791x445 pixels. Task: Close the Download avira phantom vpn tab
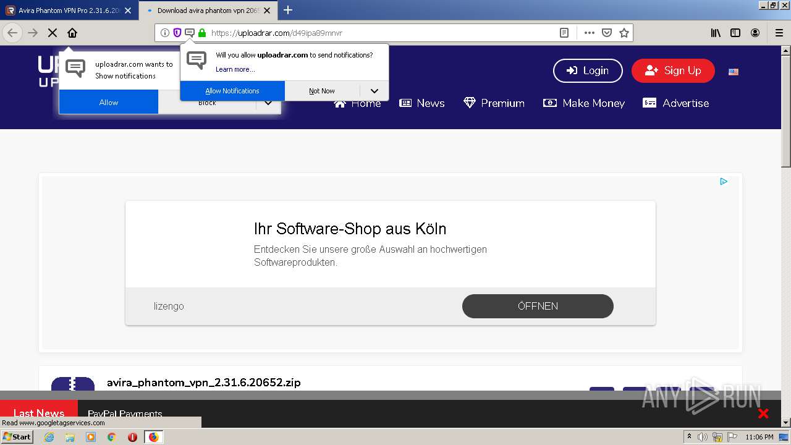(x=267, y=11)
